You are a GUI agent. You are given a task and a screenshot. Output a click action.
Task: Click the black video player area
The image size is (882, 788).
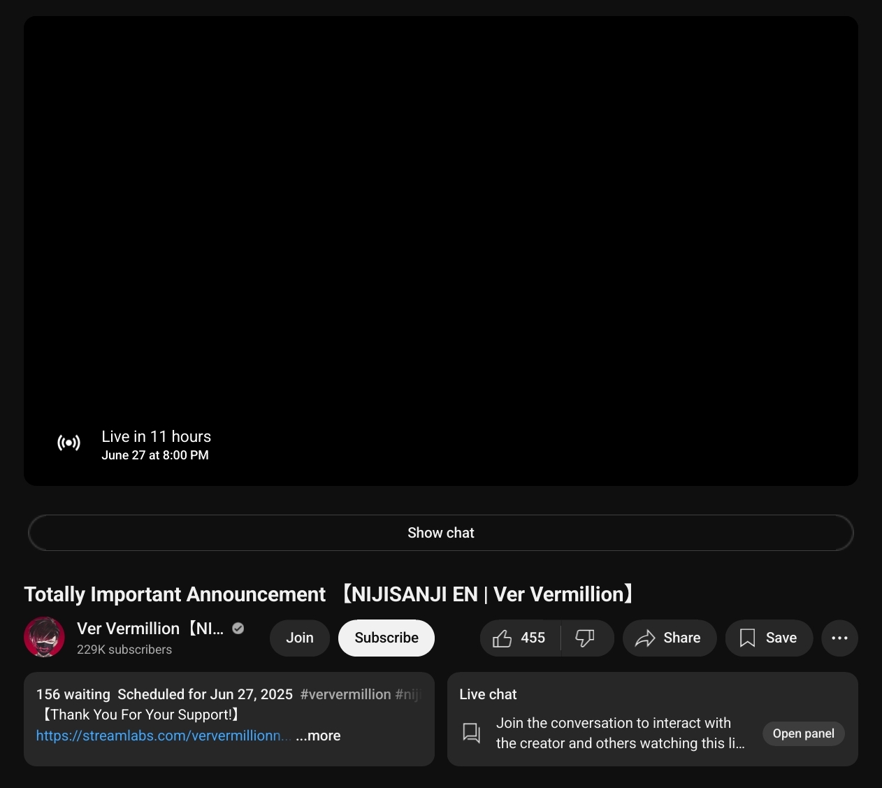tap(440, 231)
